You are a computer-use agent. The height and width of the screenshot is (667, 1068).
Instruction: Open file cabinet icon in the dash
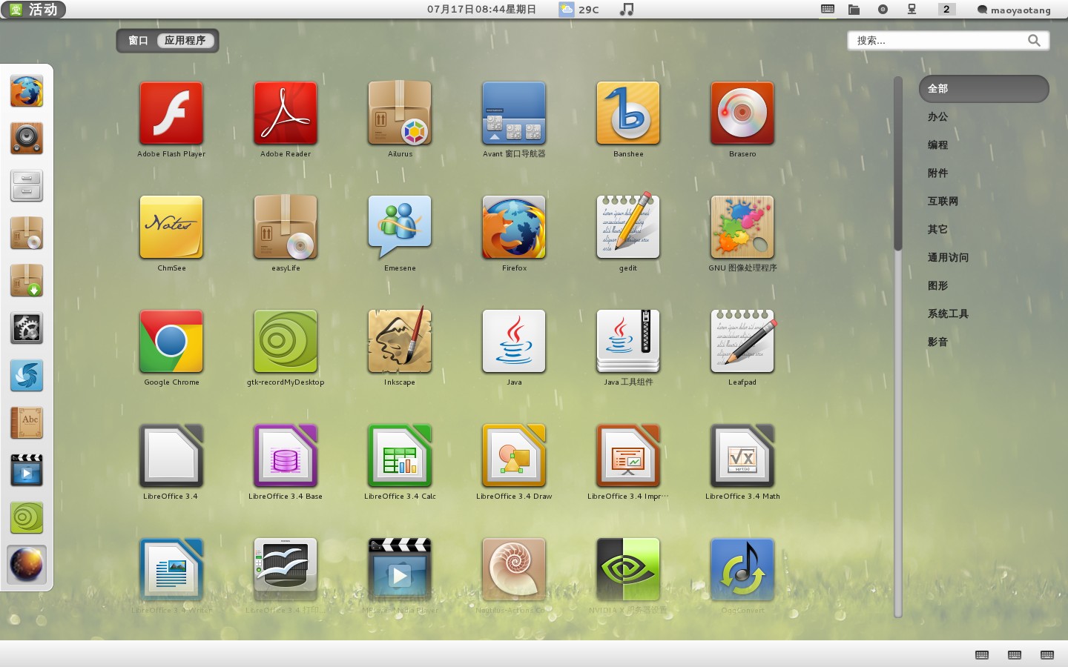pos(27,186)
